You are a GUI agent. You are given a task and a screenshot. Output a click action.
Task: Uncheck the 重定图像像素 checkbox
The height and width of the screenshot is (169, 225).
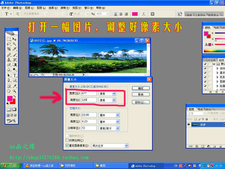(x=67, y=145)
